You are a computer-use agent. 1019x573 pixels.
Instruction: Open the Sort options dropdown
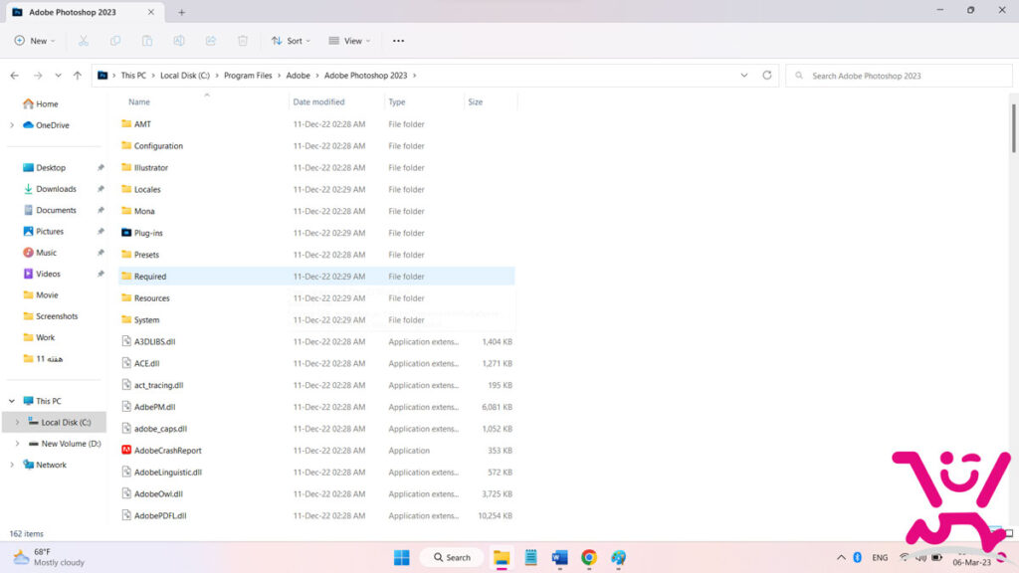291,41
